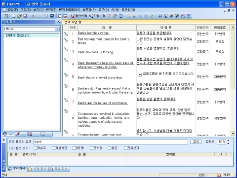Open the 파일(F) menu

pyautogui.click(x=13, y=10)
